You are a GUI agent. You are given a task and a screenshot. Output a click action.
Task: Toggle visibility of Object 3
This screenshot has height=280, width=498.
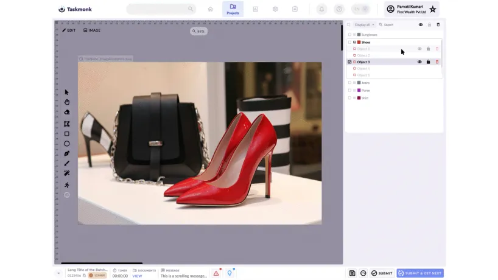419,62
